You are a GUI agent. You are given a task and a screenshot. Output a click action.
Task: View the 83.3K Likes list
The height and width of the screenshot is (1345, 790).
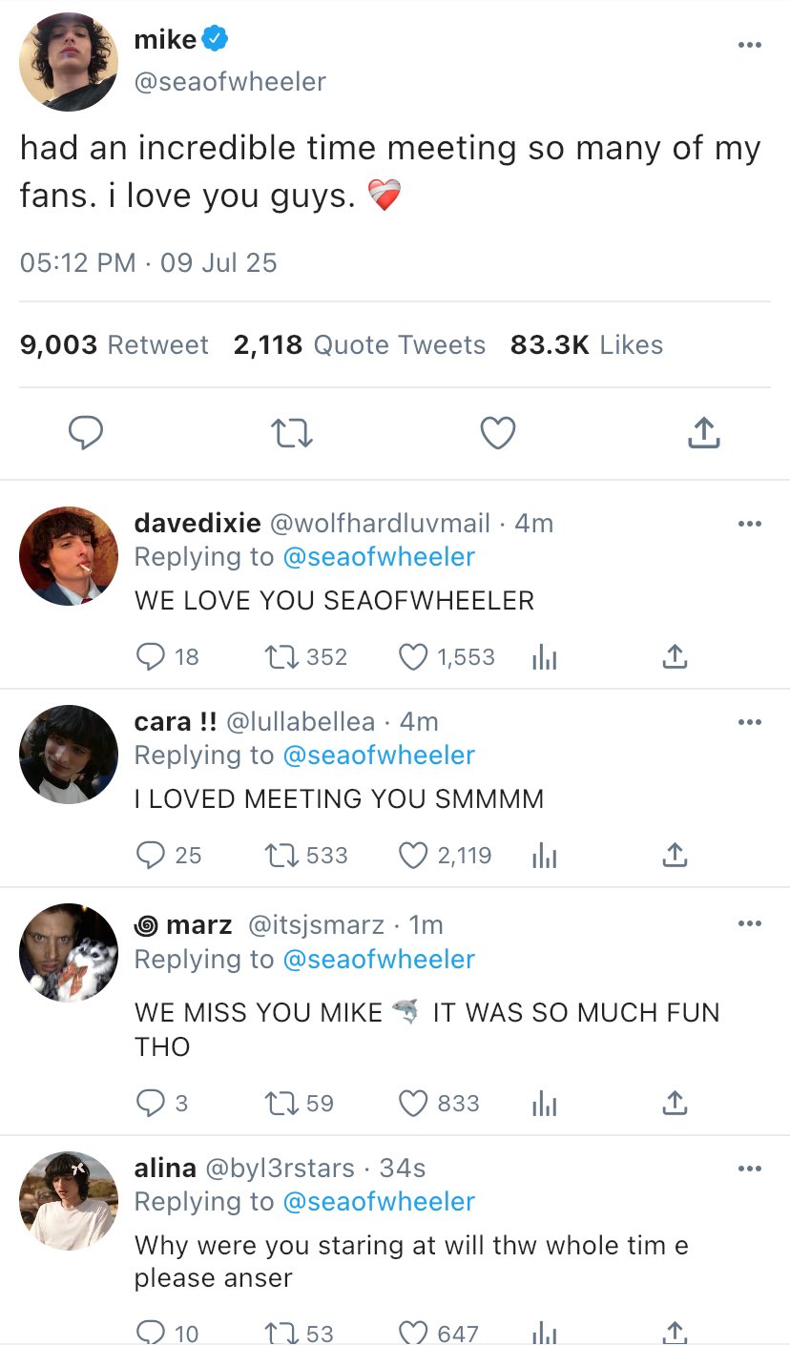(586, 344)
